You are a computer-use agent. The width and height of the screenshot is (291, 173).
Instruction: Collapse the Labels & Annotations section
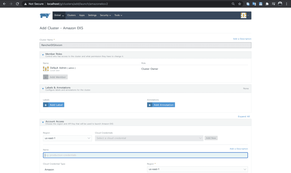(x=43, y=89)
